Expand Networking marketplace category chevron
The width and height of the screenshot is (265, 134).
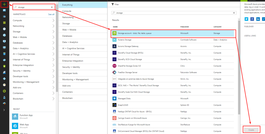pyautogui.click(x=53, y=26)
